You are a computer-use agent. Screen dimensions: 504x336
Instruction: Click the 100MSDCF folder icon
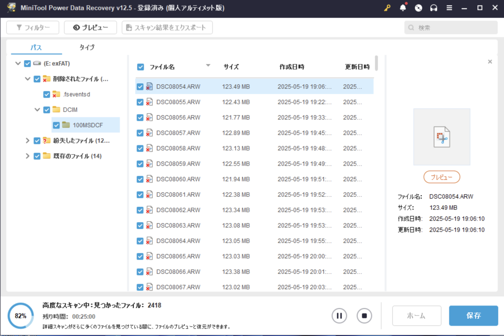pos(66,125)
